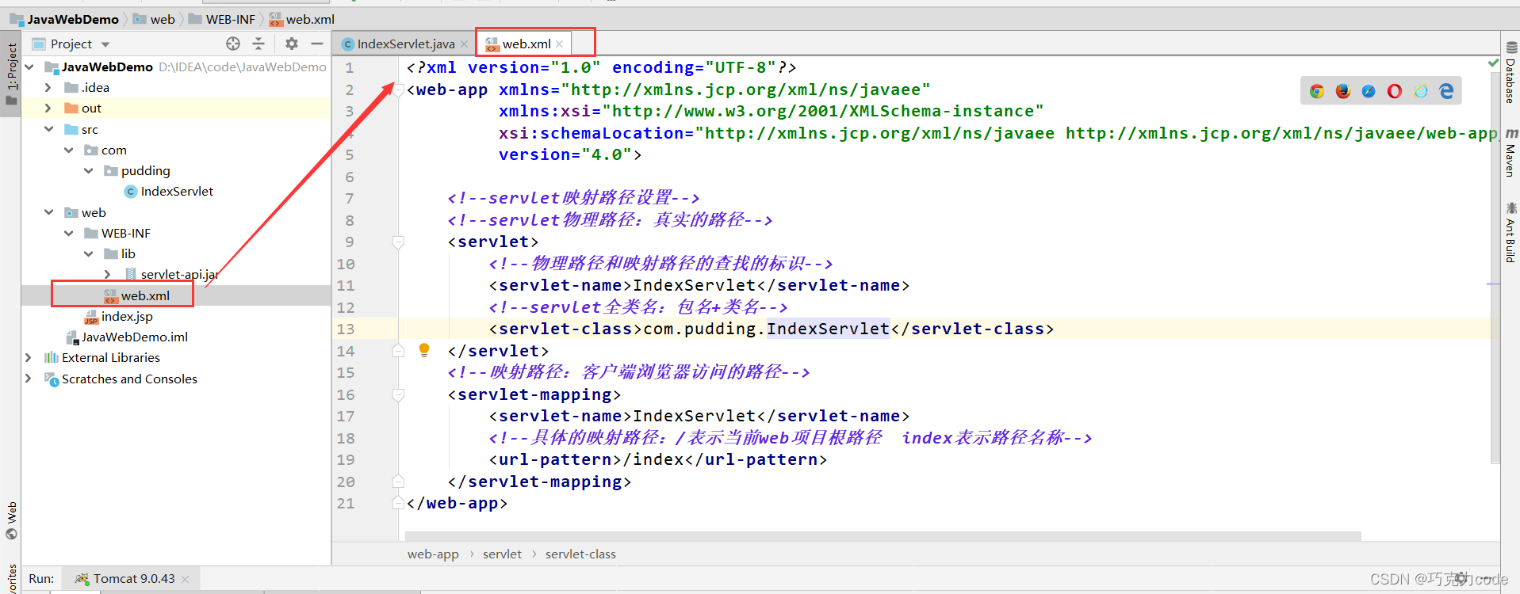1520x594 pixels.
Task: Open the Web tool window
Action: coord(11,520)
